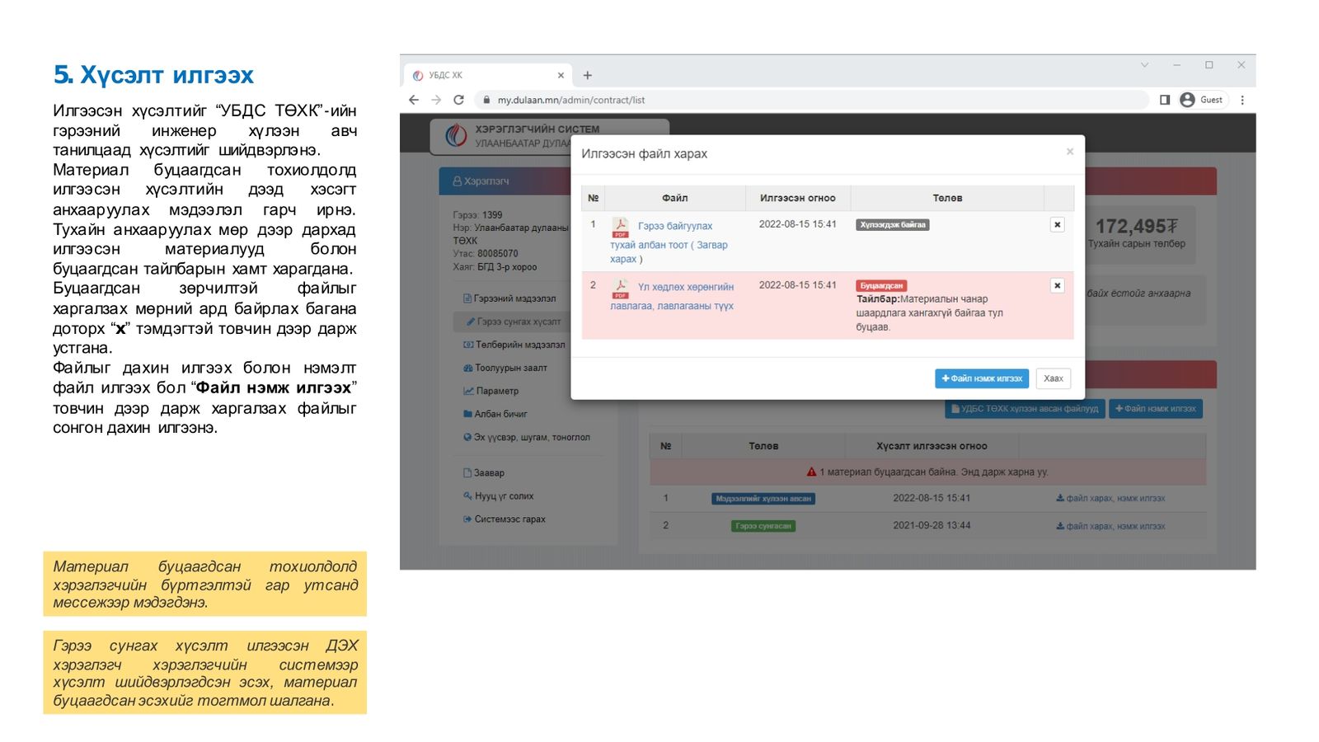The image size is (1319, 742).
Task: Delete the rejected row 2 file with x
Action: (x=1057, y=285)
